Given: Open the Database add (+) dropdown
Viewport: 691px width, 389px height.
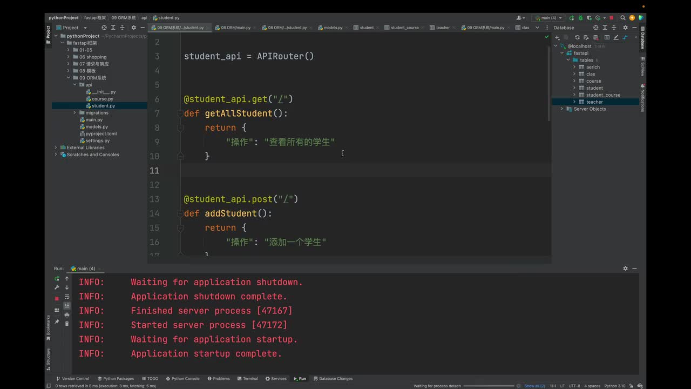Looking at the screenshot, I should [557, 37].
